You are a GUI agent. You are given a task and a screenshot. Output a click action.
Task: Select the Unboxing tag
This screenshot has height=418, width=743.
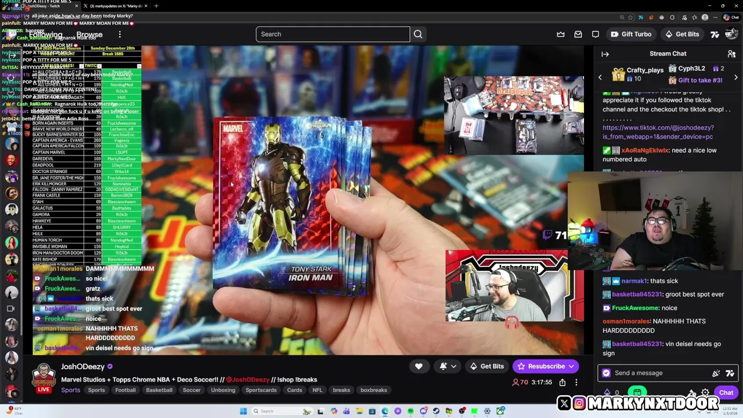223,390
